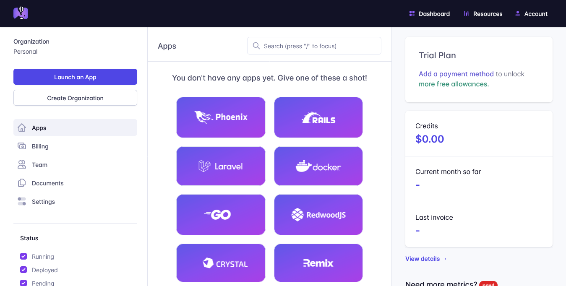
Task: Click the $0.00 credits value
Action: pos(430,139)
